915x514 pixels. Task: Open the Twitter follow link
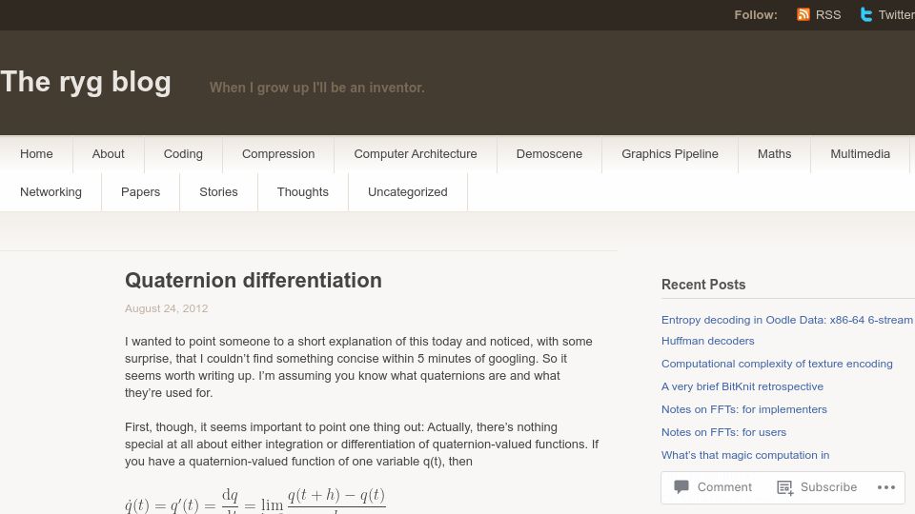(896, 14)
